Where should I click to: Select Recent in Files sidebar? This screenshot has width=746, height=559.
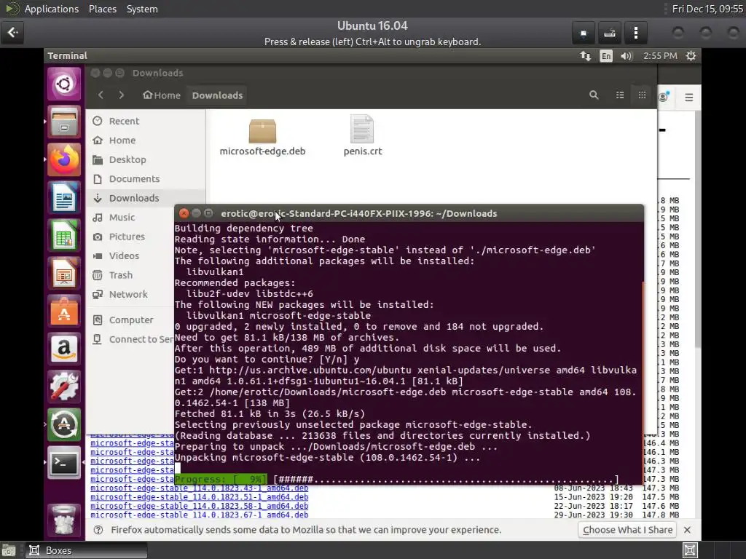(146, 122)
